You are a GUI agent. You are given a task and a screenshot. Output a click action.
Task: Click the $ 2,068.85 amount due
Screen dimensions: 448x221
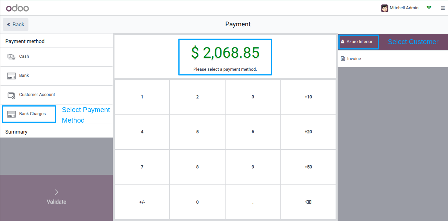pos(225,53)
